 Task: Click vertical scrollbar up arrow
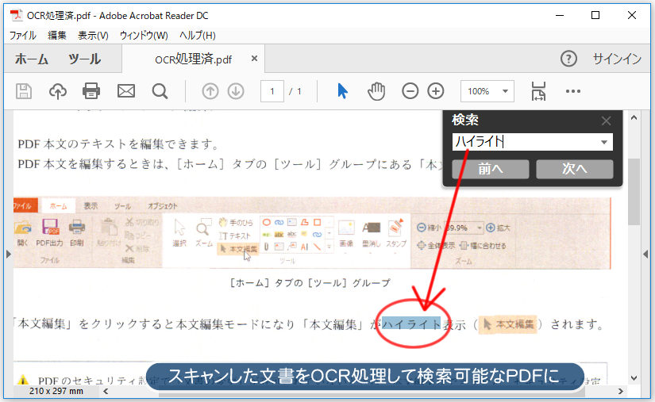pos(634,117)
